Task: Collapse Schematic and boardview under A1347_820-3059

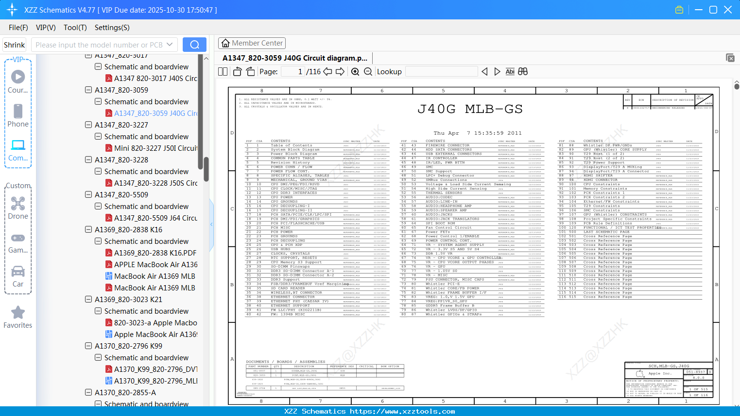Action: (98, 101)
